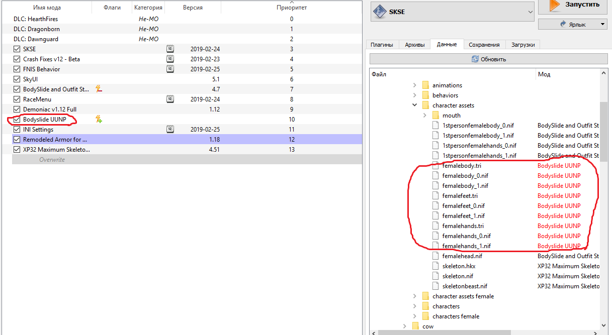612x335 pixels.
Task: Sort by Категория column header
Action: (x=148, y=8)
